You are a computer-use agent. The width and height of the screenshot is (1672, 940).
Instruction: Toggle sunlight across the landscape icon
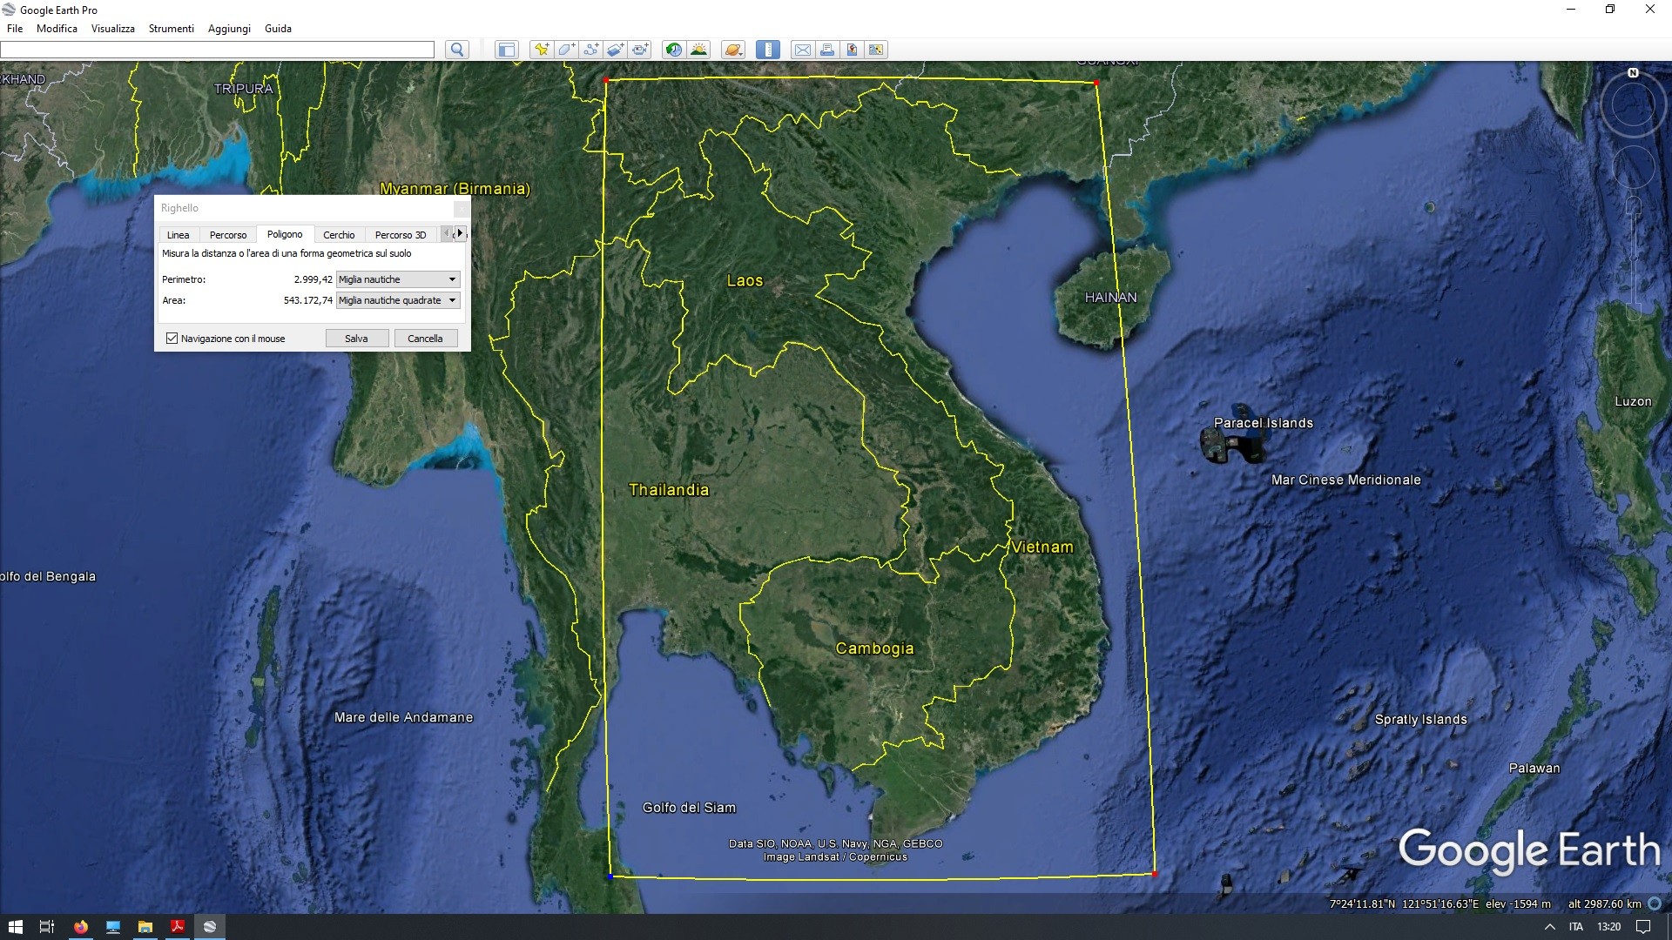tap(698, 50)
